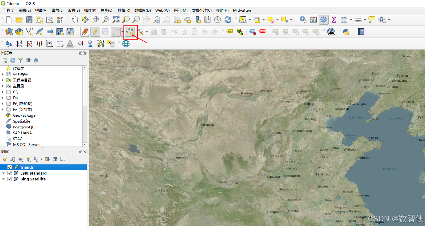This screenshot has width=425, height=226.
Task: Open the attribute table dropdown arrow
Action: pyautogui.click(x=351, y=20)
